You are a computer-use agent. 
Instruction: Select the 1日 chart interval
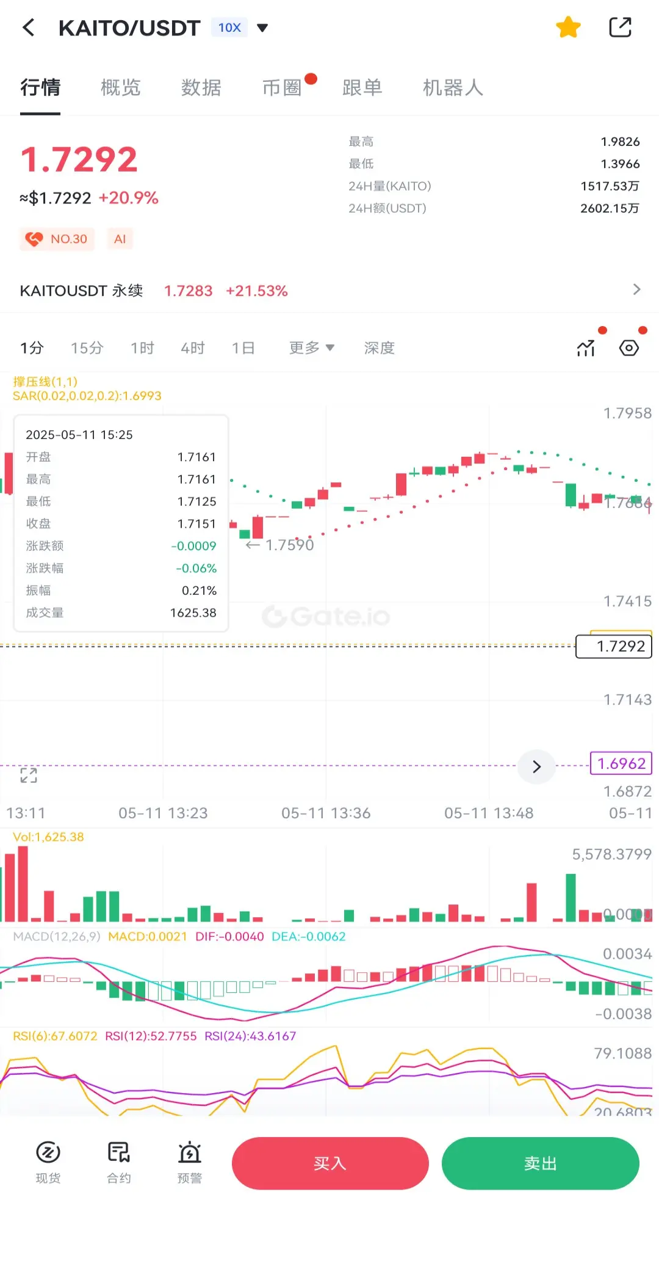click(x=243, y=348)
